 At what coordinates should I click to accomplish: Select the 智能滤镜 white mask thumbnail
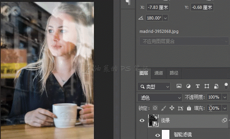click(x=166, y=134)
